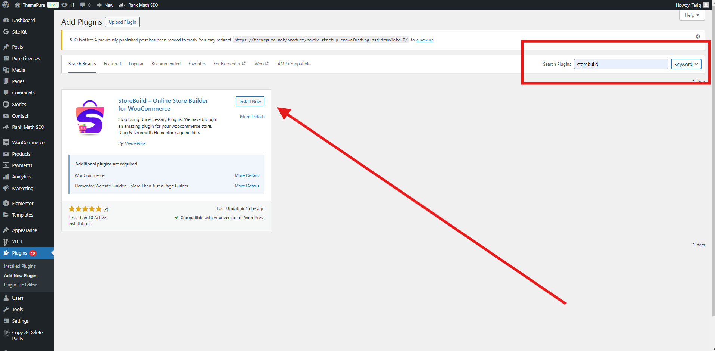
Task: Open the updates icon showing 11
Action: (64, 5)
